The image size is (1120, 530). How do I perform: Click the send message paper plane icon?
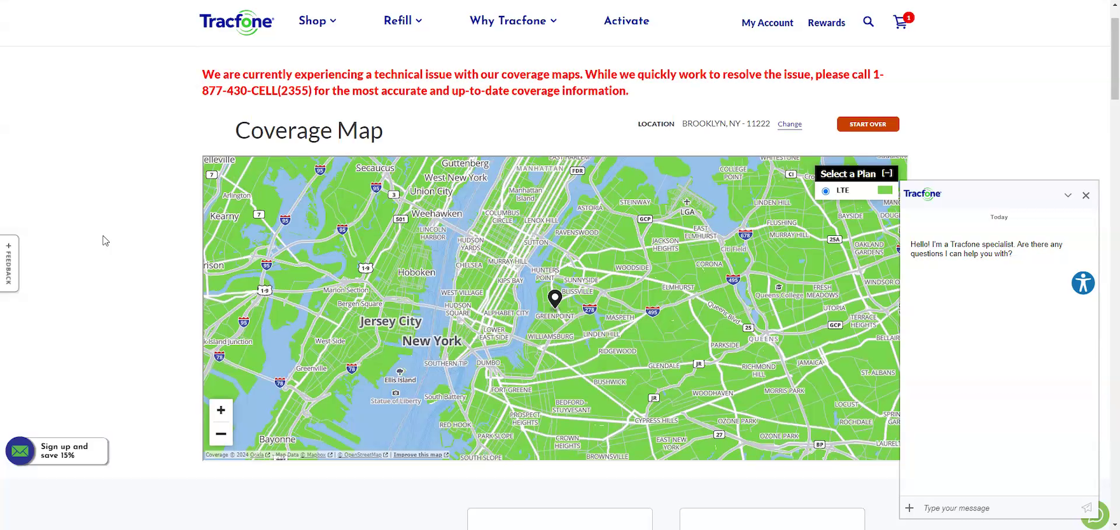pos(1086,508)
